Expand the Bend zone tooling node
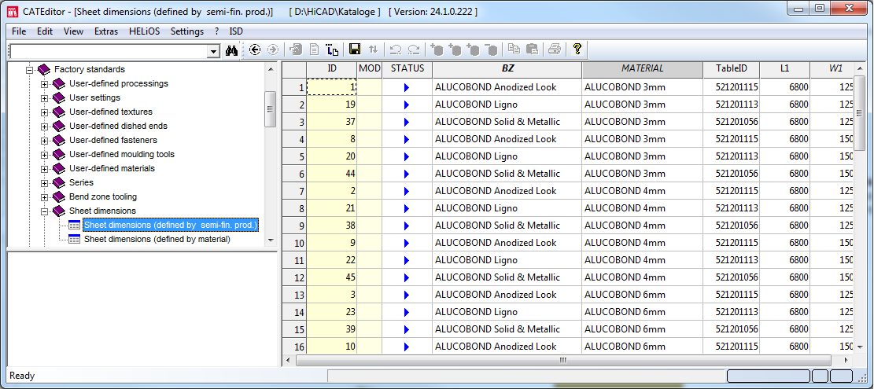The image size is (874, 389). click(x=45, y=197)
